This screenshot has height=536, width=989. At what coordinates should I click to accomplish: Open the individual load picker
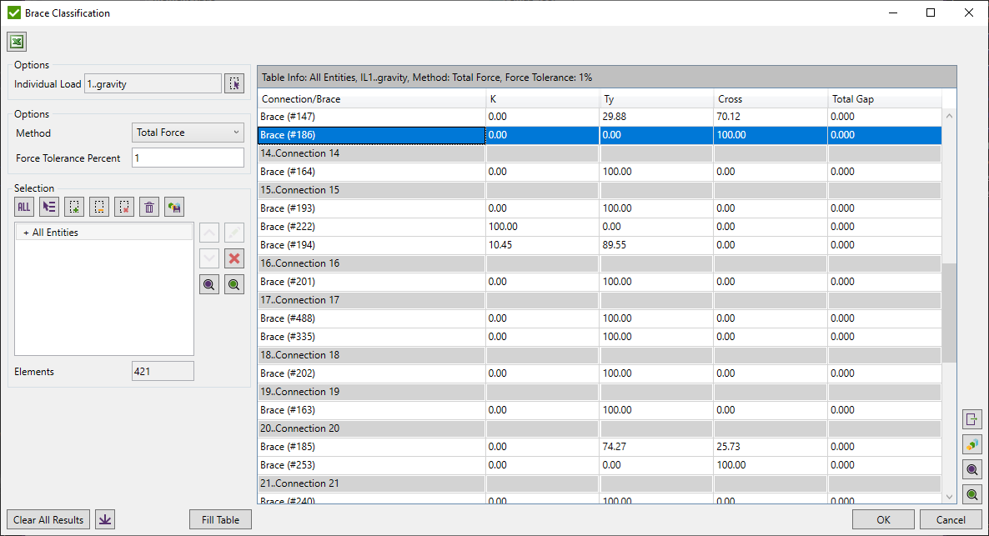234,83
